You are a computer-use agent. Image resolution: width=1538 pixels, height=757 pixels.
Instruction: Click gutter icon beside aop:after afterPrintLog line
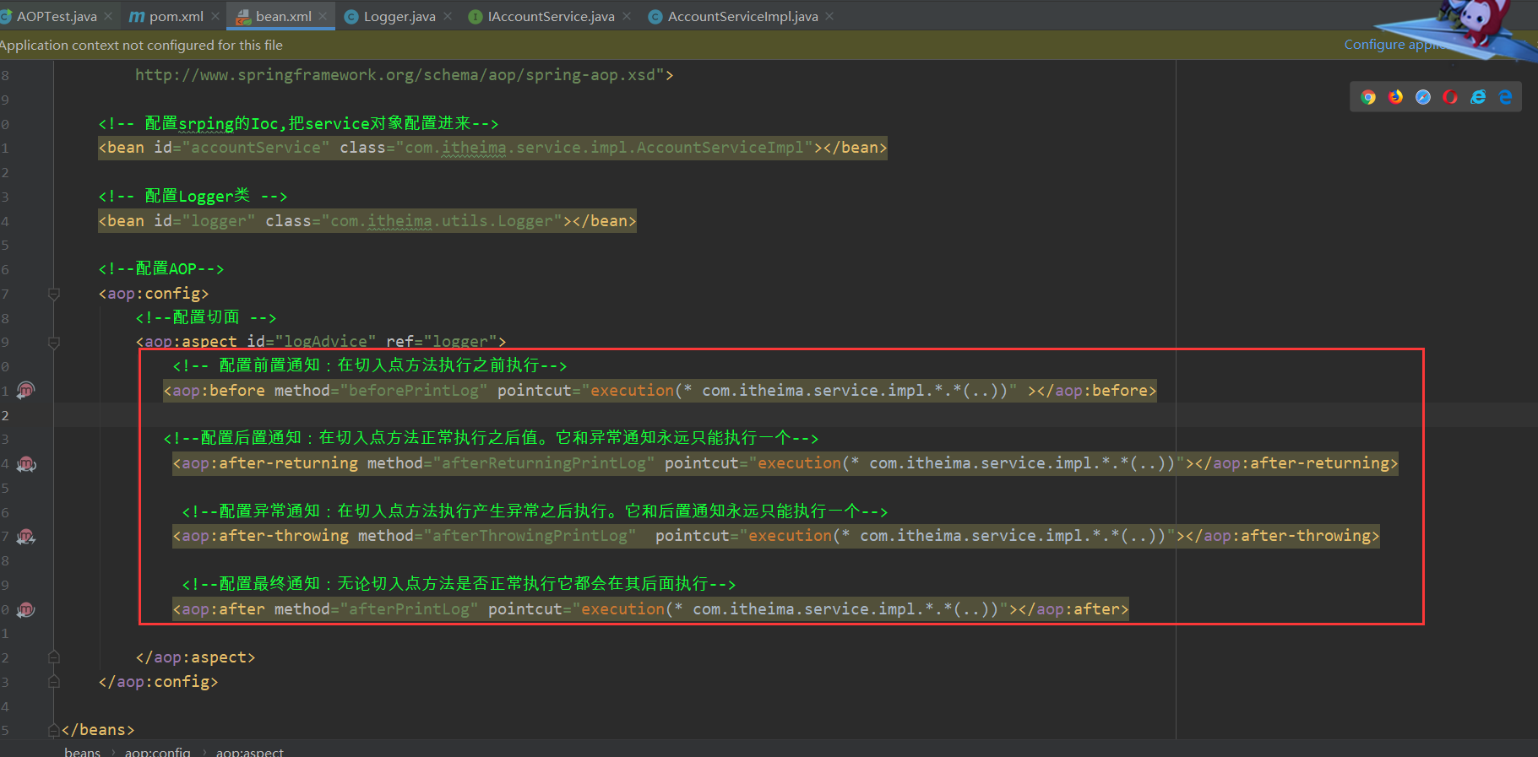pyautogui.click(x=26, y=609)
